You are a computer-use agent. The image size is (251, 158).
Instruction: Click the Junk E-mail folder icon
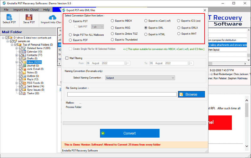click(24, 69)
